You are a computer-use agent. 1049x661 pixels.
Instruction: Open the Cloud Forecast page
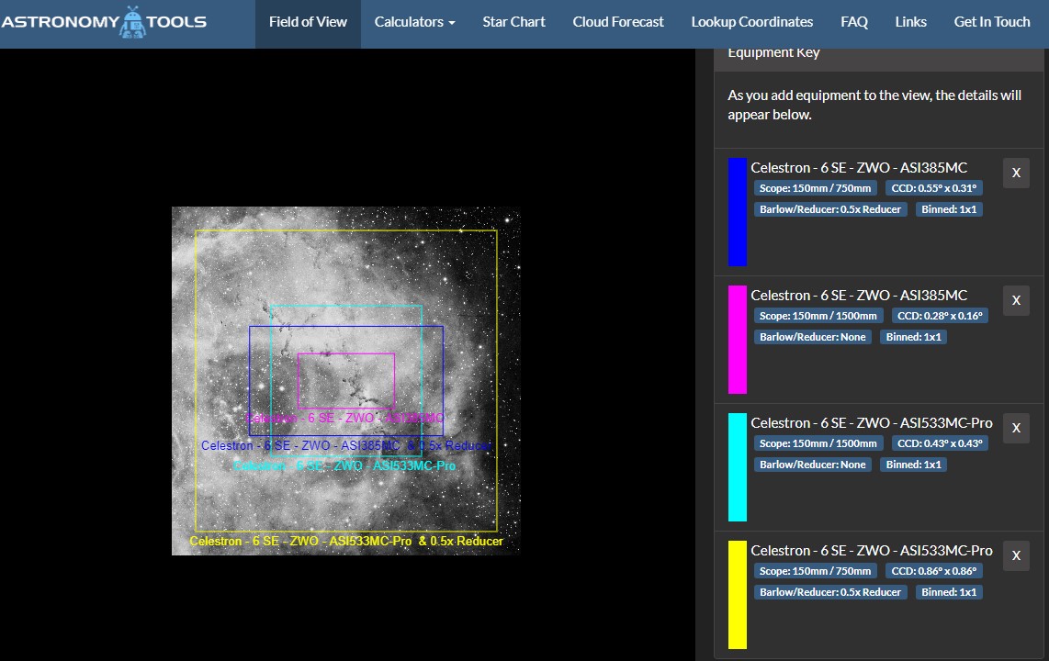(618, 22)
